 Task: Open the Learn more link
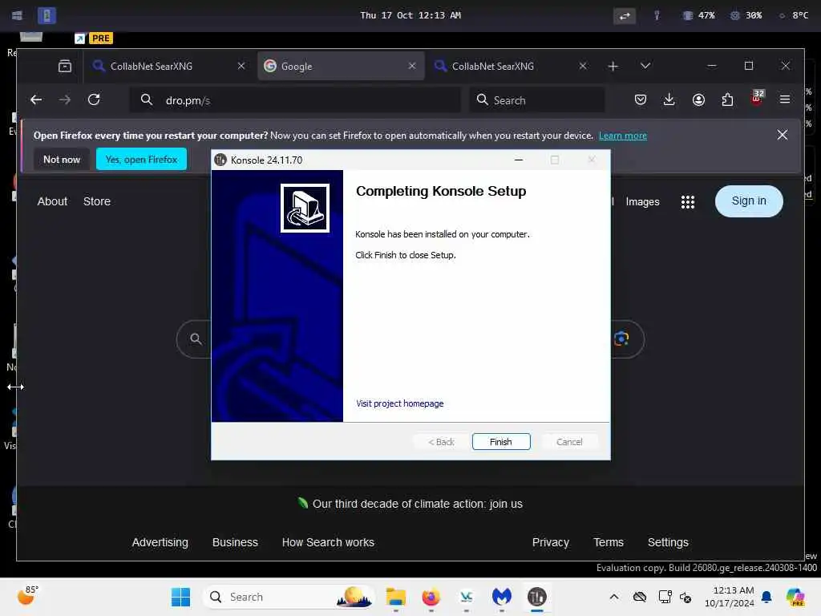(622, 136)
